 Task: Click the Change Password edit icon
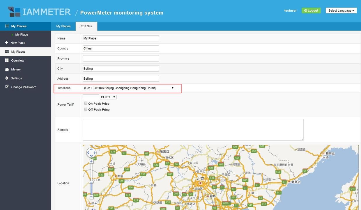point(7,87)
